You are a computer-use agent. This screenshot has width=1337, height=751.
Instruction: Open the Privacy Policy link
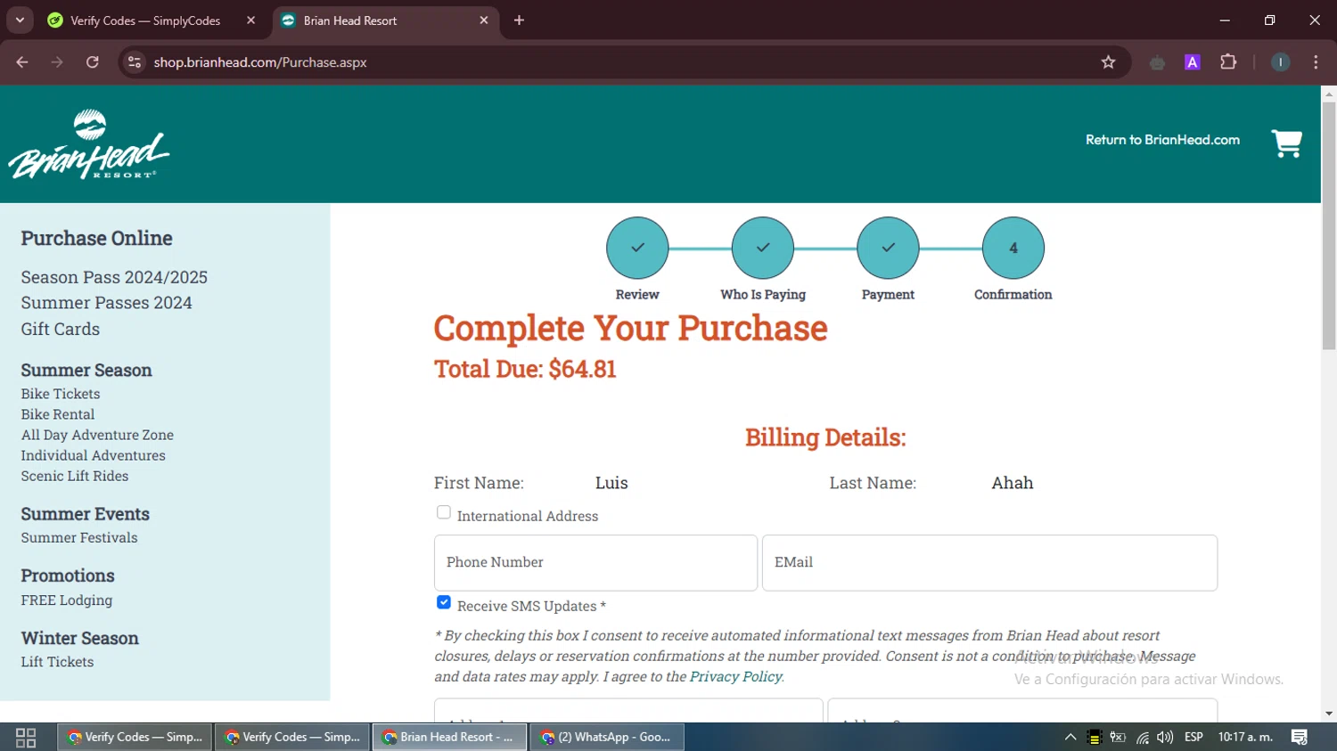[x=735, y=676]
